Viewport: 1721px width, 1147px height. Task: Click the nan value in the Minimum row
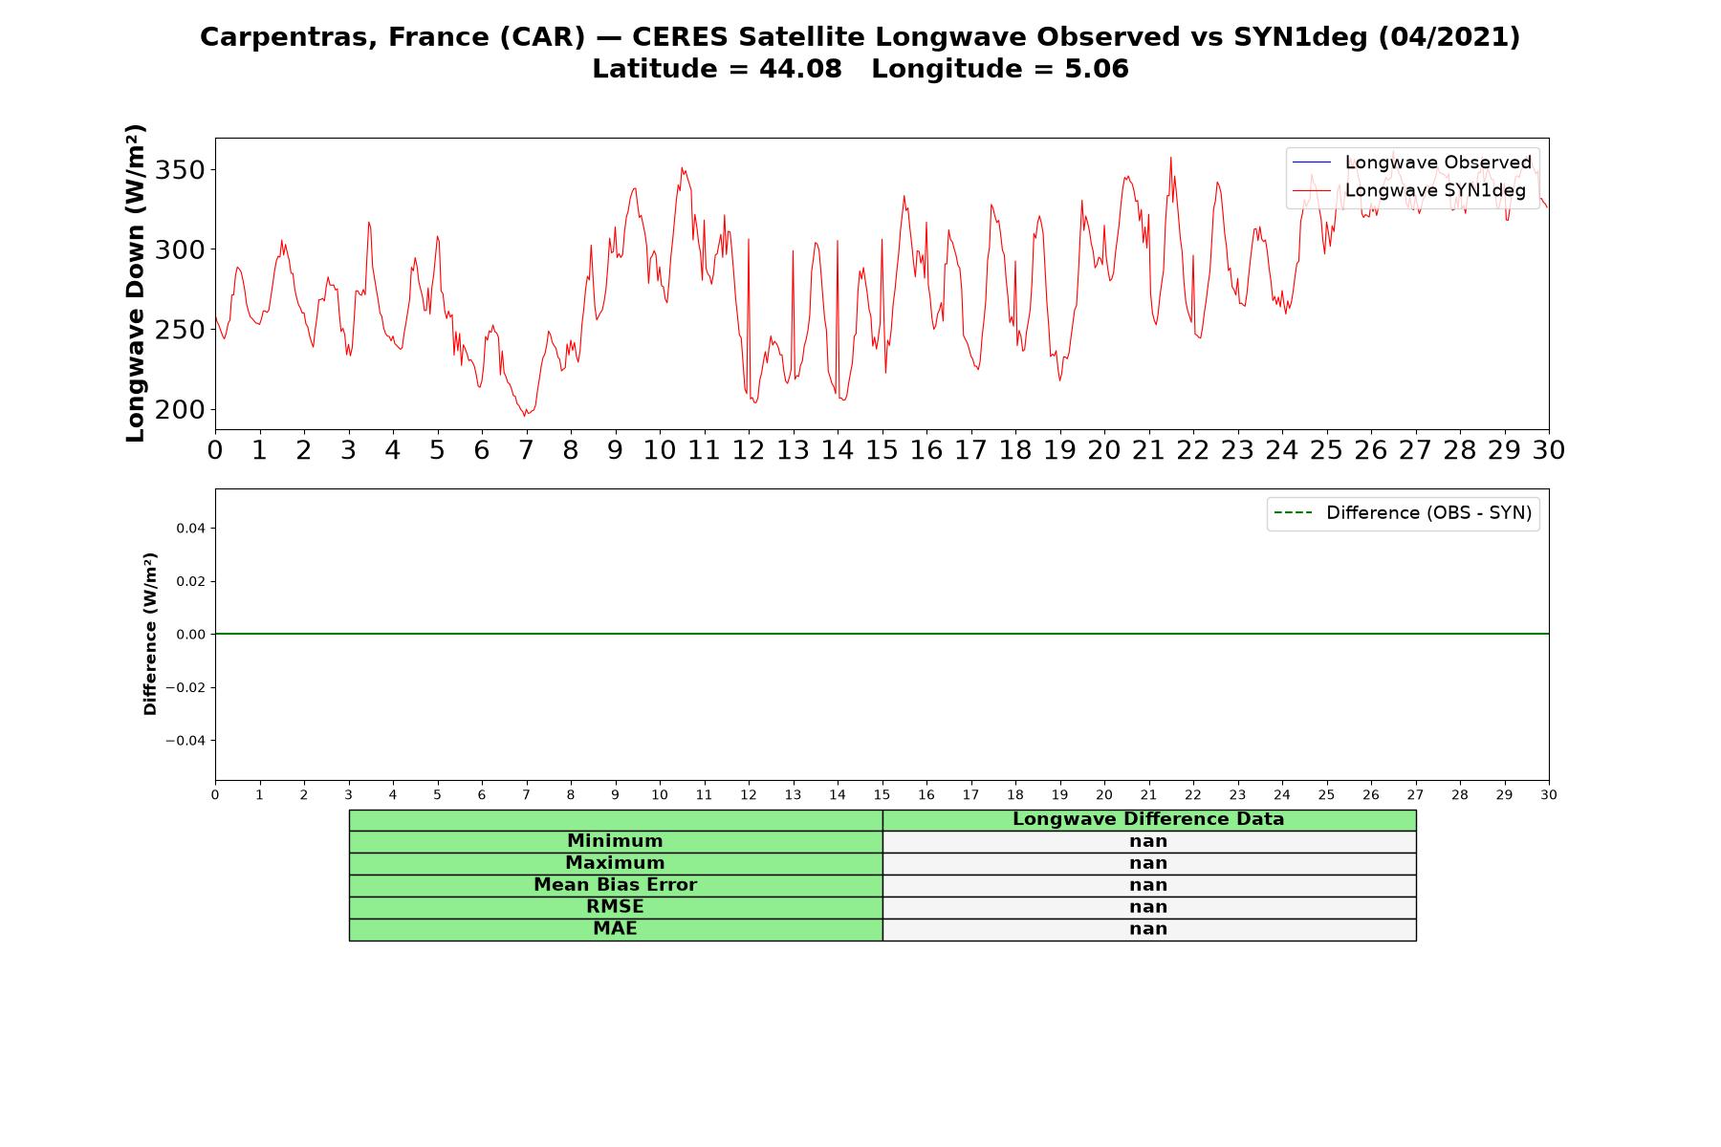pos(1149,841)
